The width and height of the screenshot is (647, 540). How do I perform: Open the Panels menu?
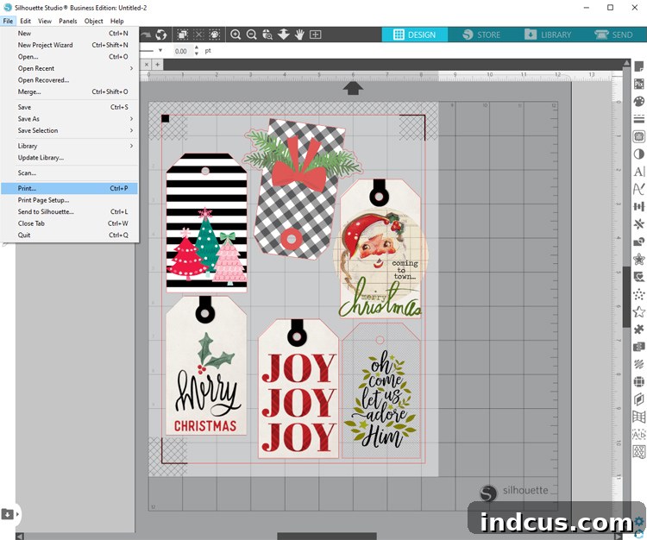pyautogui.click(x=67, y=21)
